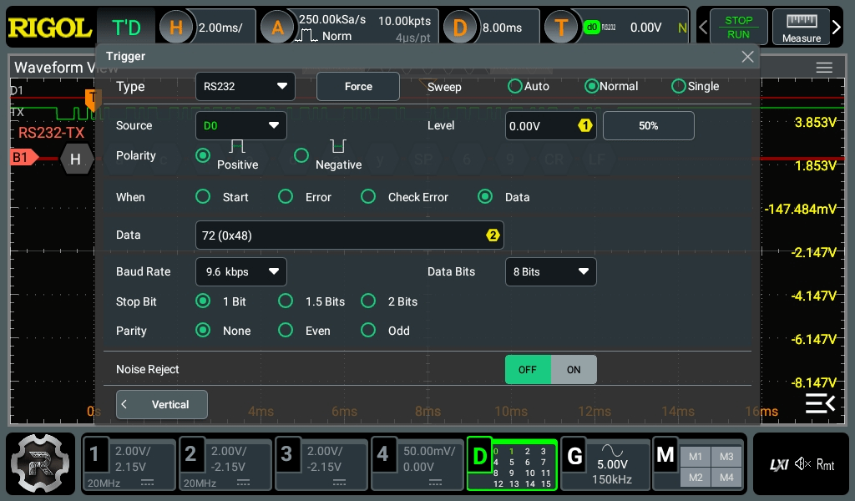855x501 pixels.
Task: Turn Noise Reject ON
Action: 574,369
